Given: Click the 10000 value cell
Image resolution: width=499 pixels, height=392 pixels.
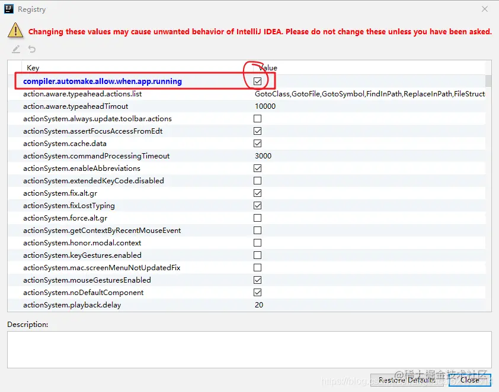Looking at the screenshot, I should (x=265, y=106).
